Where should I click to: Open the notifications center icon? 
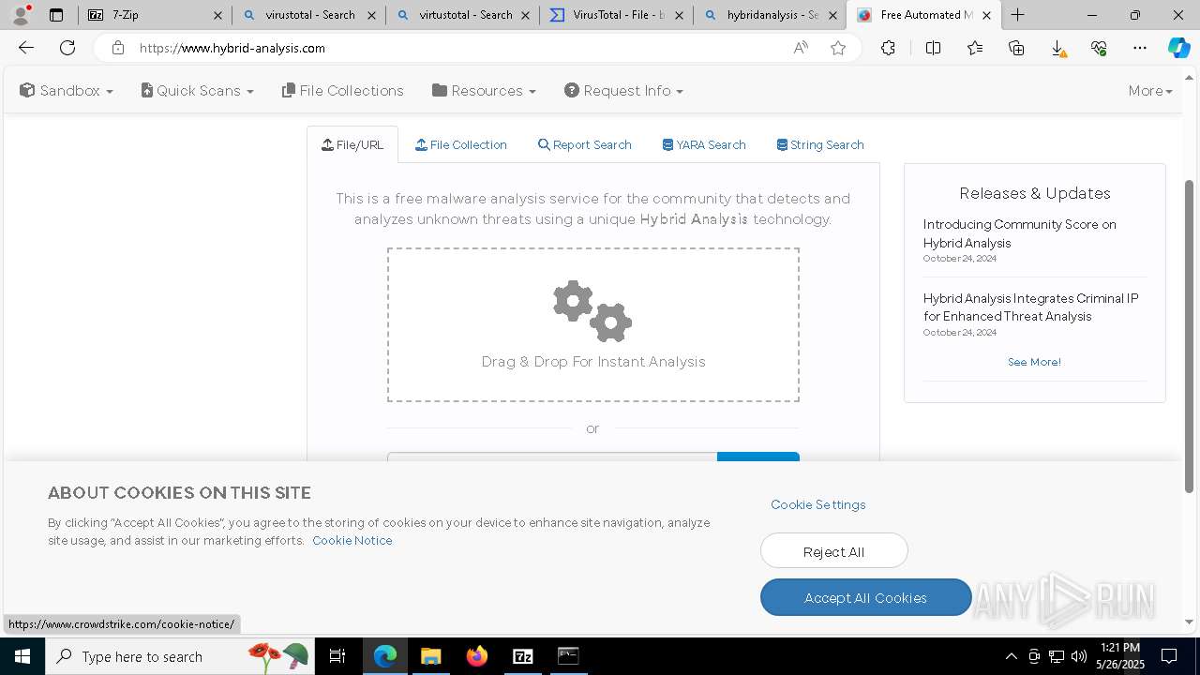tap(1169, 656)
